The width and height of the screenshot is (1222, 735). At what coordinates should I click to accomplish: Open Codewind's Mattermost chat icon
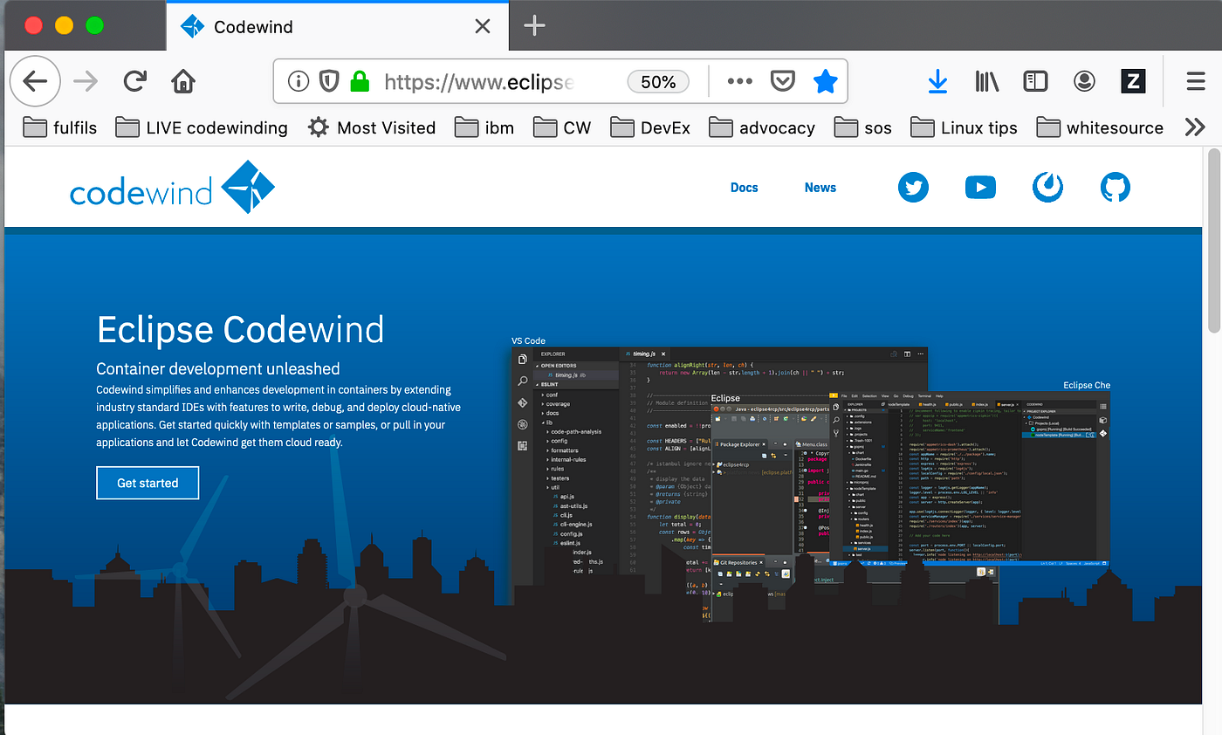tap(1047, 187)
